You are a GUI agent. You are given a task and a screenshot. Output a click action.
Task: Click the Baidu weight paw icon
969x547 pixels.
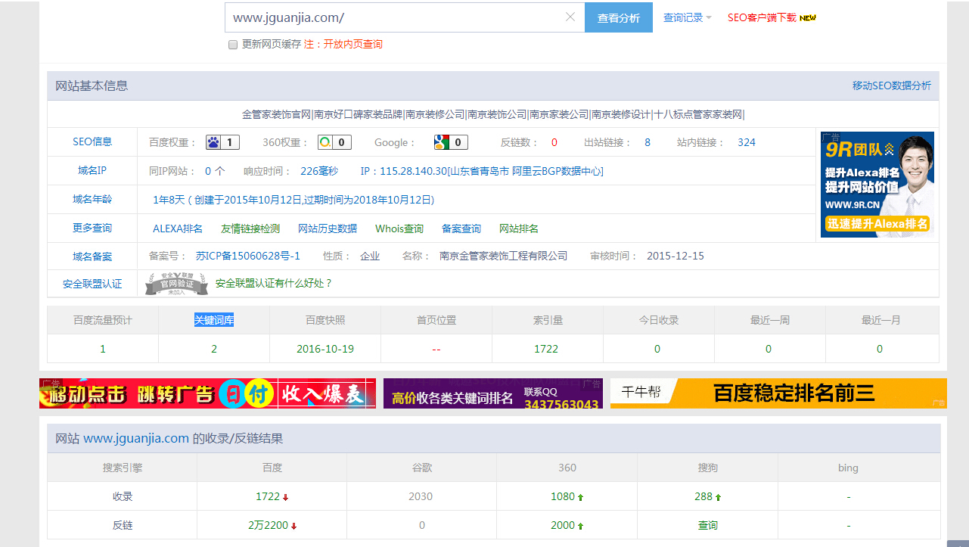[x=213, y=142]
